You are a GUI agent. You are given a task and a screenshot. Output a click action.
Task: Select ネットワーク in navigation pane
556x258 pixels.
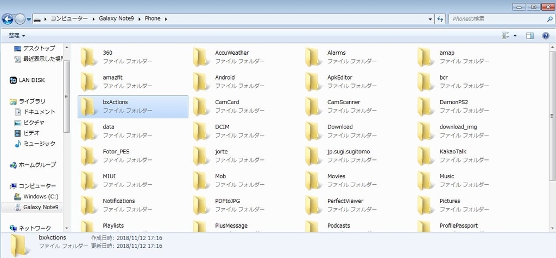[x=30, y=228]
